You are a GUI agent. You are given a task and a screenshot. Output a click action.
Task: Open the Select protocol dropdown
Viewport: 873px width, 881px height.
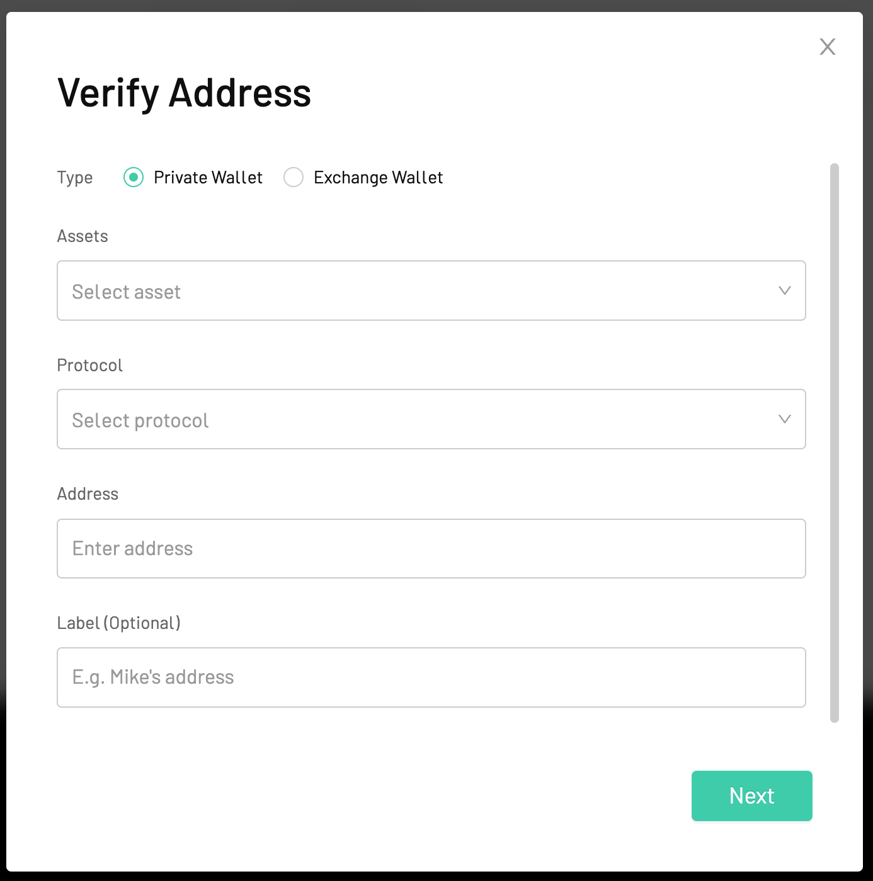[x=431, y=419]
